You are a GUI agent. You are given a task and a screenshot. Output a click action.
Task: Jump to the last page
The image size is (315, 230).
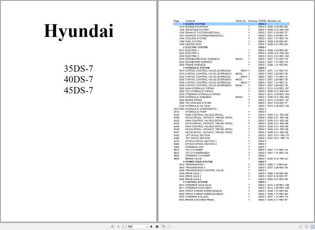coord(157,226)
